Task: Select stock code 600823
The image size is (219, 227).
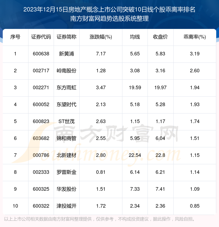Action: pos(41,121)
